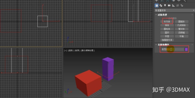The width and height of the screenshot is (195, 98).
Task: Select the Geometry category icon
Action: (x=157, y=5)
